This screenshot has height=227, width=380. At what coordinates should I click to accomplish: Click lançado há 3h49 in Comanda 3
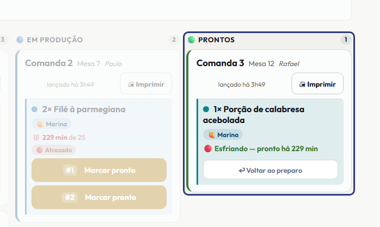coord(242,85)
